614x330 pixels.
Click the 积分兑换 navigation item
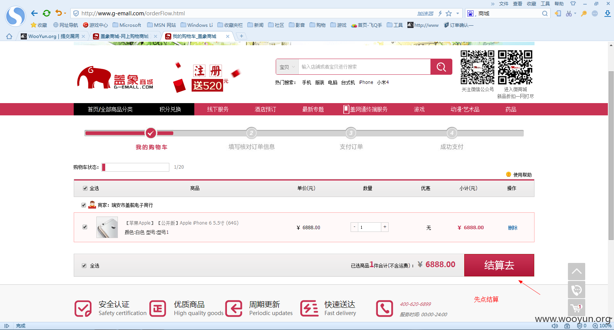170,109
